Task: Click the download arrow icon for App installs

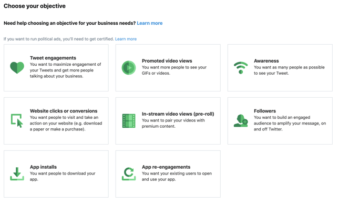Action: (17, 174)
